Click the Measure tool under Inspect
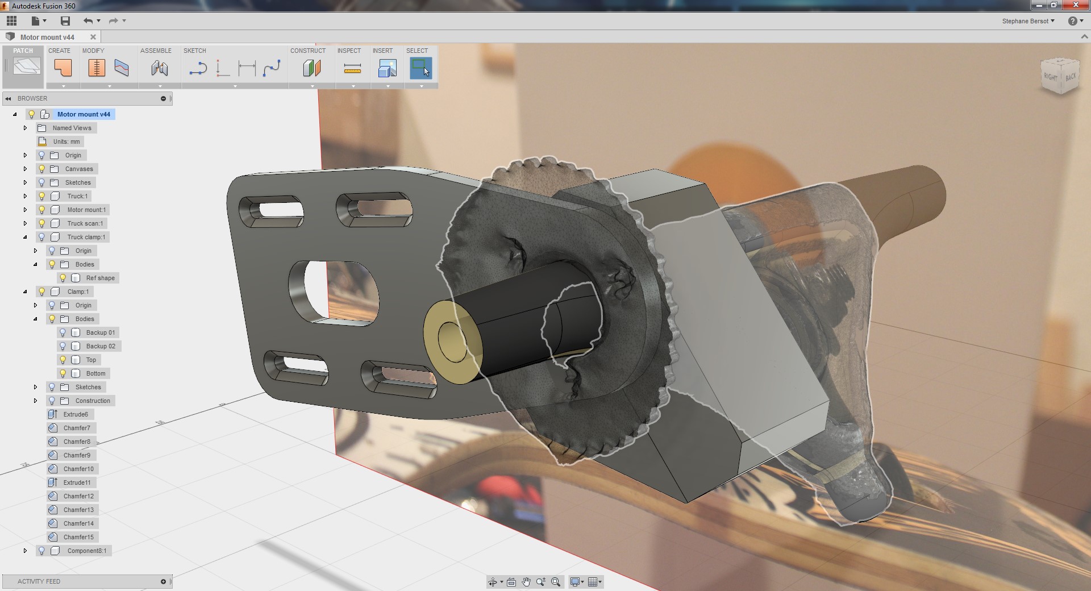The image size is (1091, 591). (352, 69)
